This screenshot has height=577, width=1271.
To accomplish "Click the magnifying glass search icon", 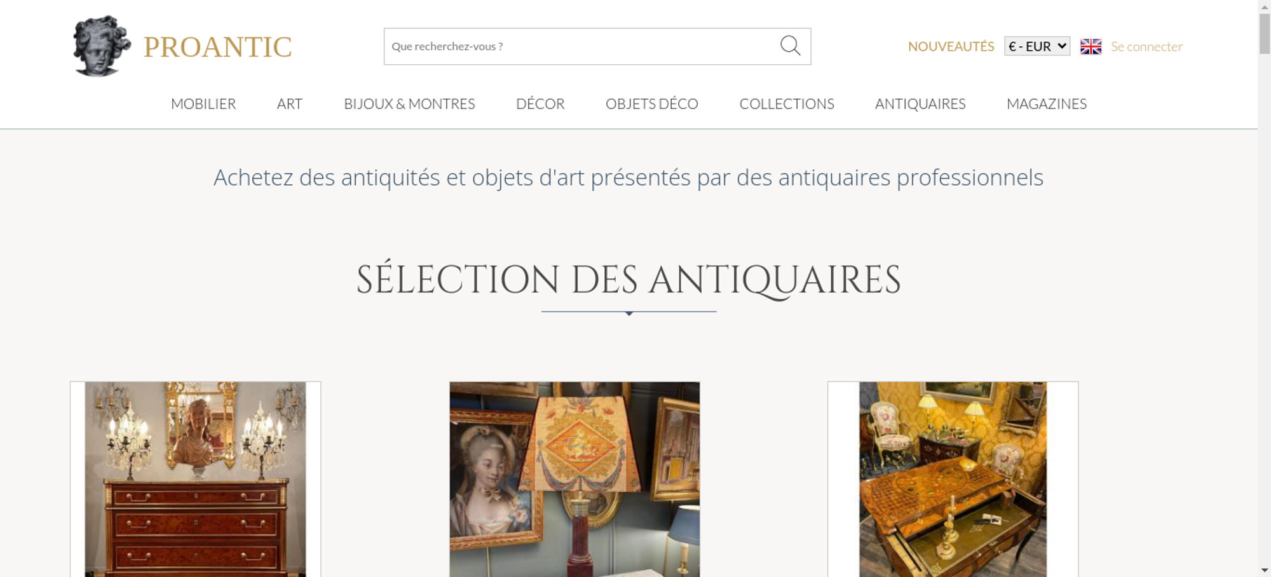I will tap(790, 46).
